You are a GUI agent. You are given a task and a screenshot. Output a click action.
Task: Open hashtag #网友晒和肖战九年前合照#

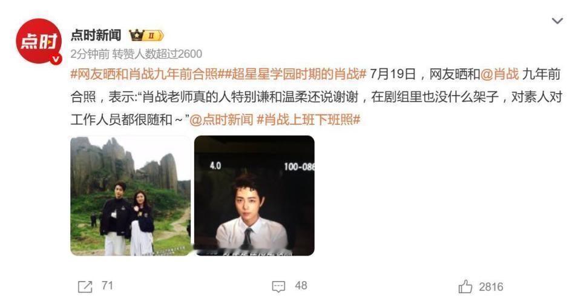pyautogui.click(x=144, y=74)
